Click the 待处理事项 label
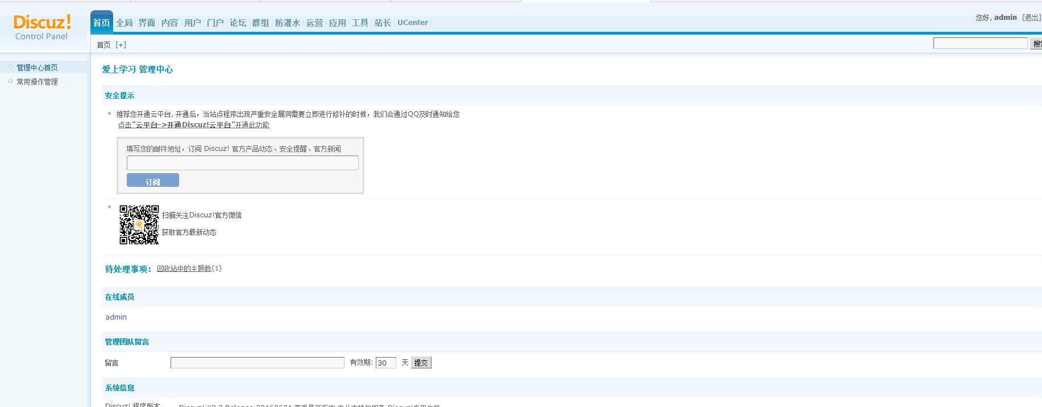1042x407 pixels. click(128, 269)
